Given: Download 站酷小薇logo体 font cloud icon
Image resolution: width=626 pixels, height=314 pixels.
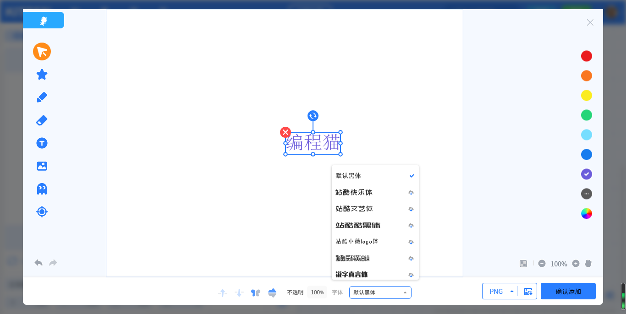Looking at the screenshot, I should [x=411, y=242].
